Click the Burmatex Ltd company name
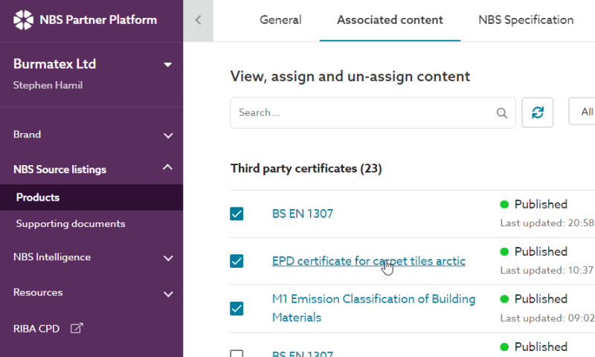 click(x=54, y=64)
